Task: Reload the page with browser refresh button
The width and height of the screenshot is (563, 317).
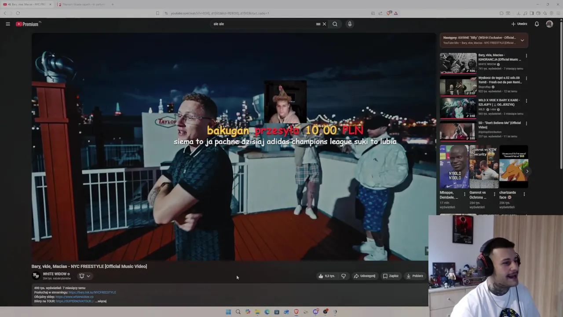Action: click(18, 13)
